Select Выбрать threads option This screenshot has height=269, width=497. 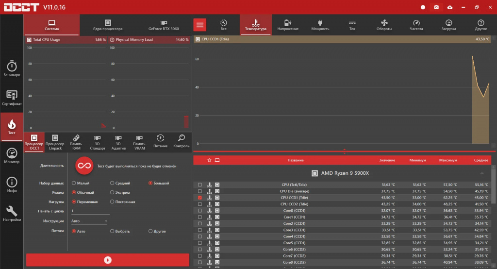click(x=112, y=231)
